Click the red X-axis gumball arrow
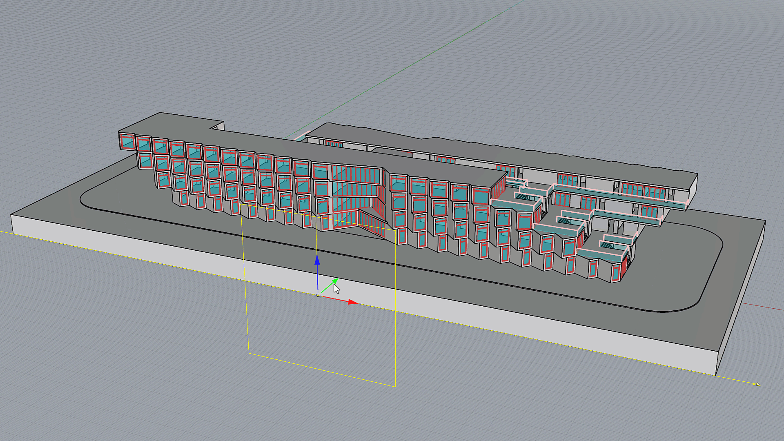This screenshot has height=441, width=784. coord(353,302)
